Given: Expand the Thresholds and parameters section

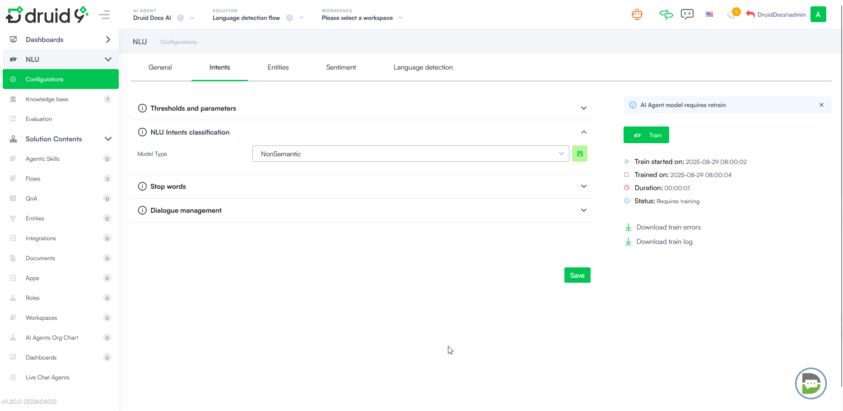Looking at the screenshot, I should [583, 108].
